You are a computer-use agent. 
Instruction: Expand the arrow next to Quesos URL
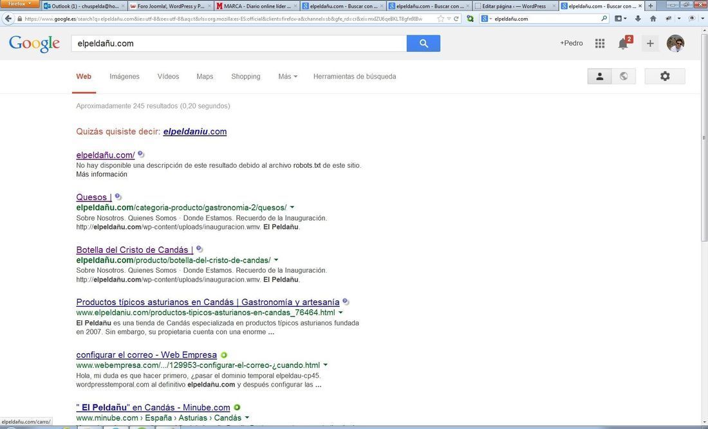(x=292, y=208)
